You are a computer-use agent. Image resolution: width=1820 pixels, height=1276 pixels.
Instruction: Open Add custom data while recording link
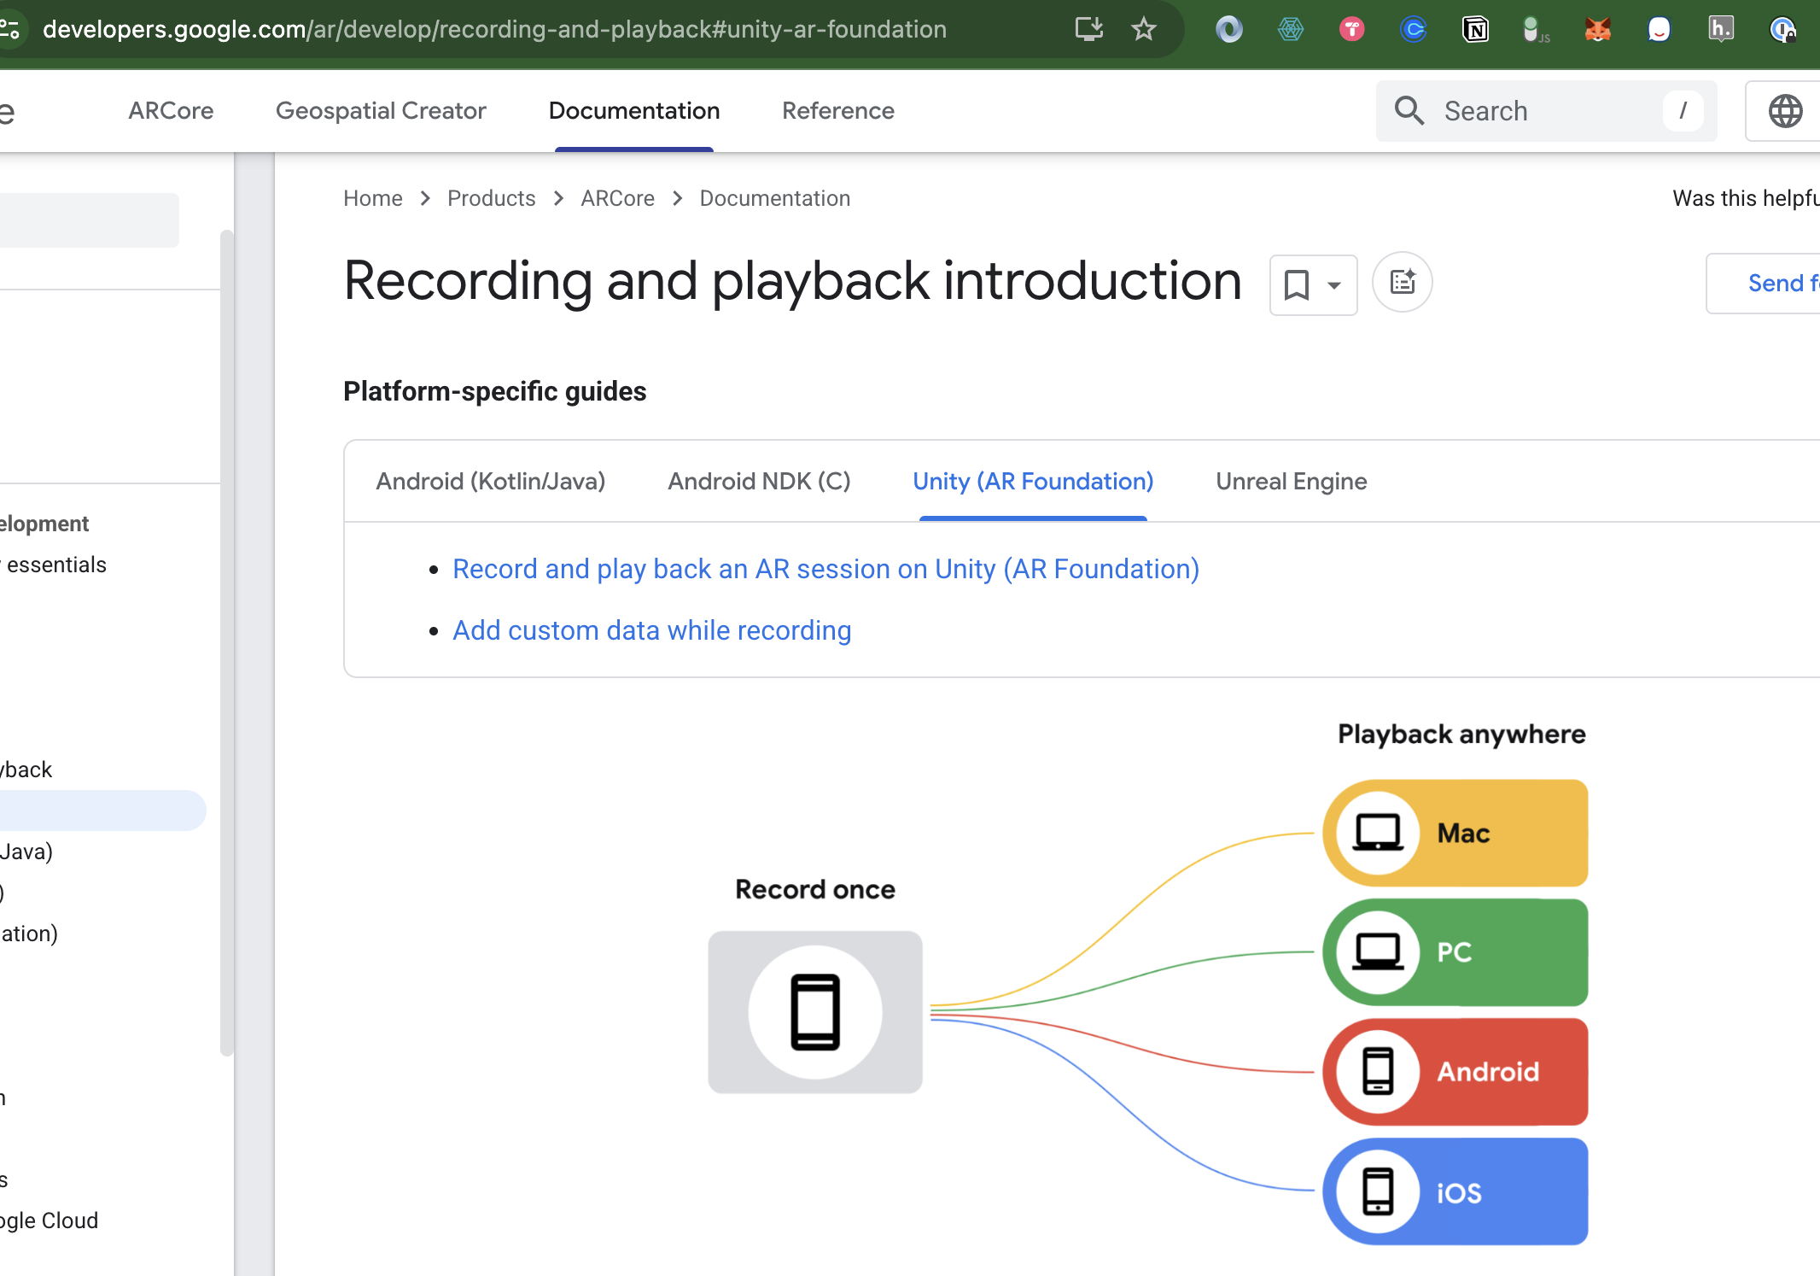651,630
